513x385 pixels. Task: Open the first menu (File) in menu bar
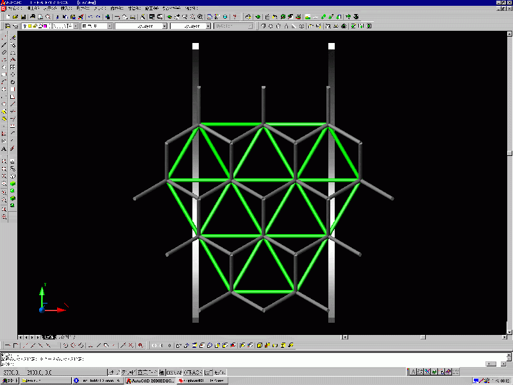pos(15,8)
